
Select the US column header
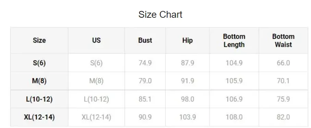(x=96, y=40)
